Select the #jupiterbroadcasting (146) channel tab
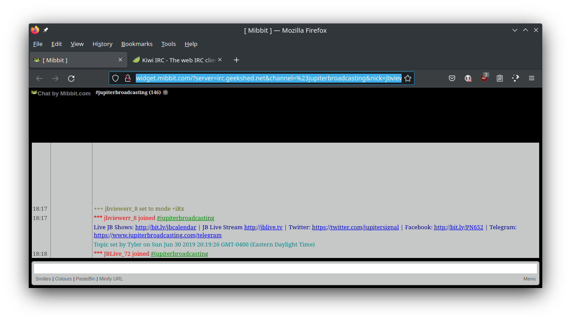The image size is (571, 322). click(128, 92)
